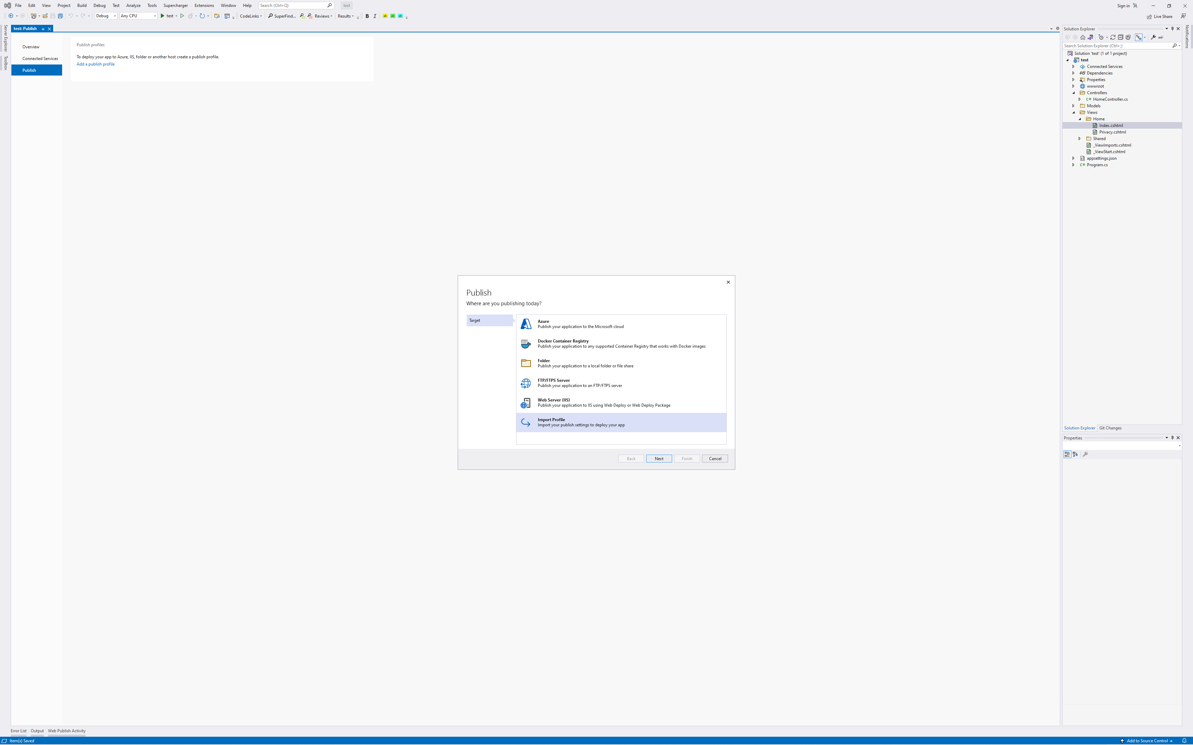1193x745 pixels.
Task: Click the Open File toolbar icon
Action: (x=45, y=16)
